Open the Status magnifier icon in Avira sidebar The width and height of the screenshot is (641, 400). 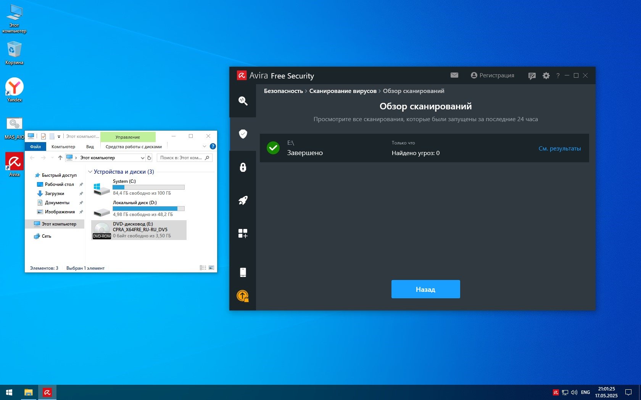(x=243, y=101)
